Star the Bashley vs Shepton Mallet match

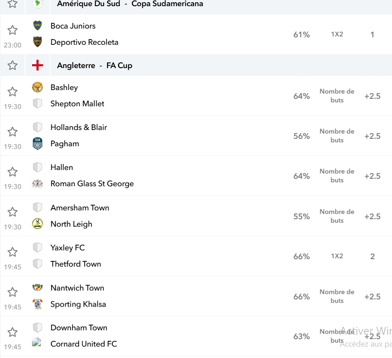point(12,91)
